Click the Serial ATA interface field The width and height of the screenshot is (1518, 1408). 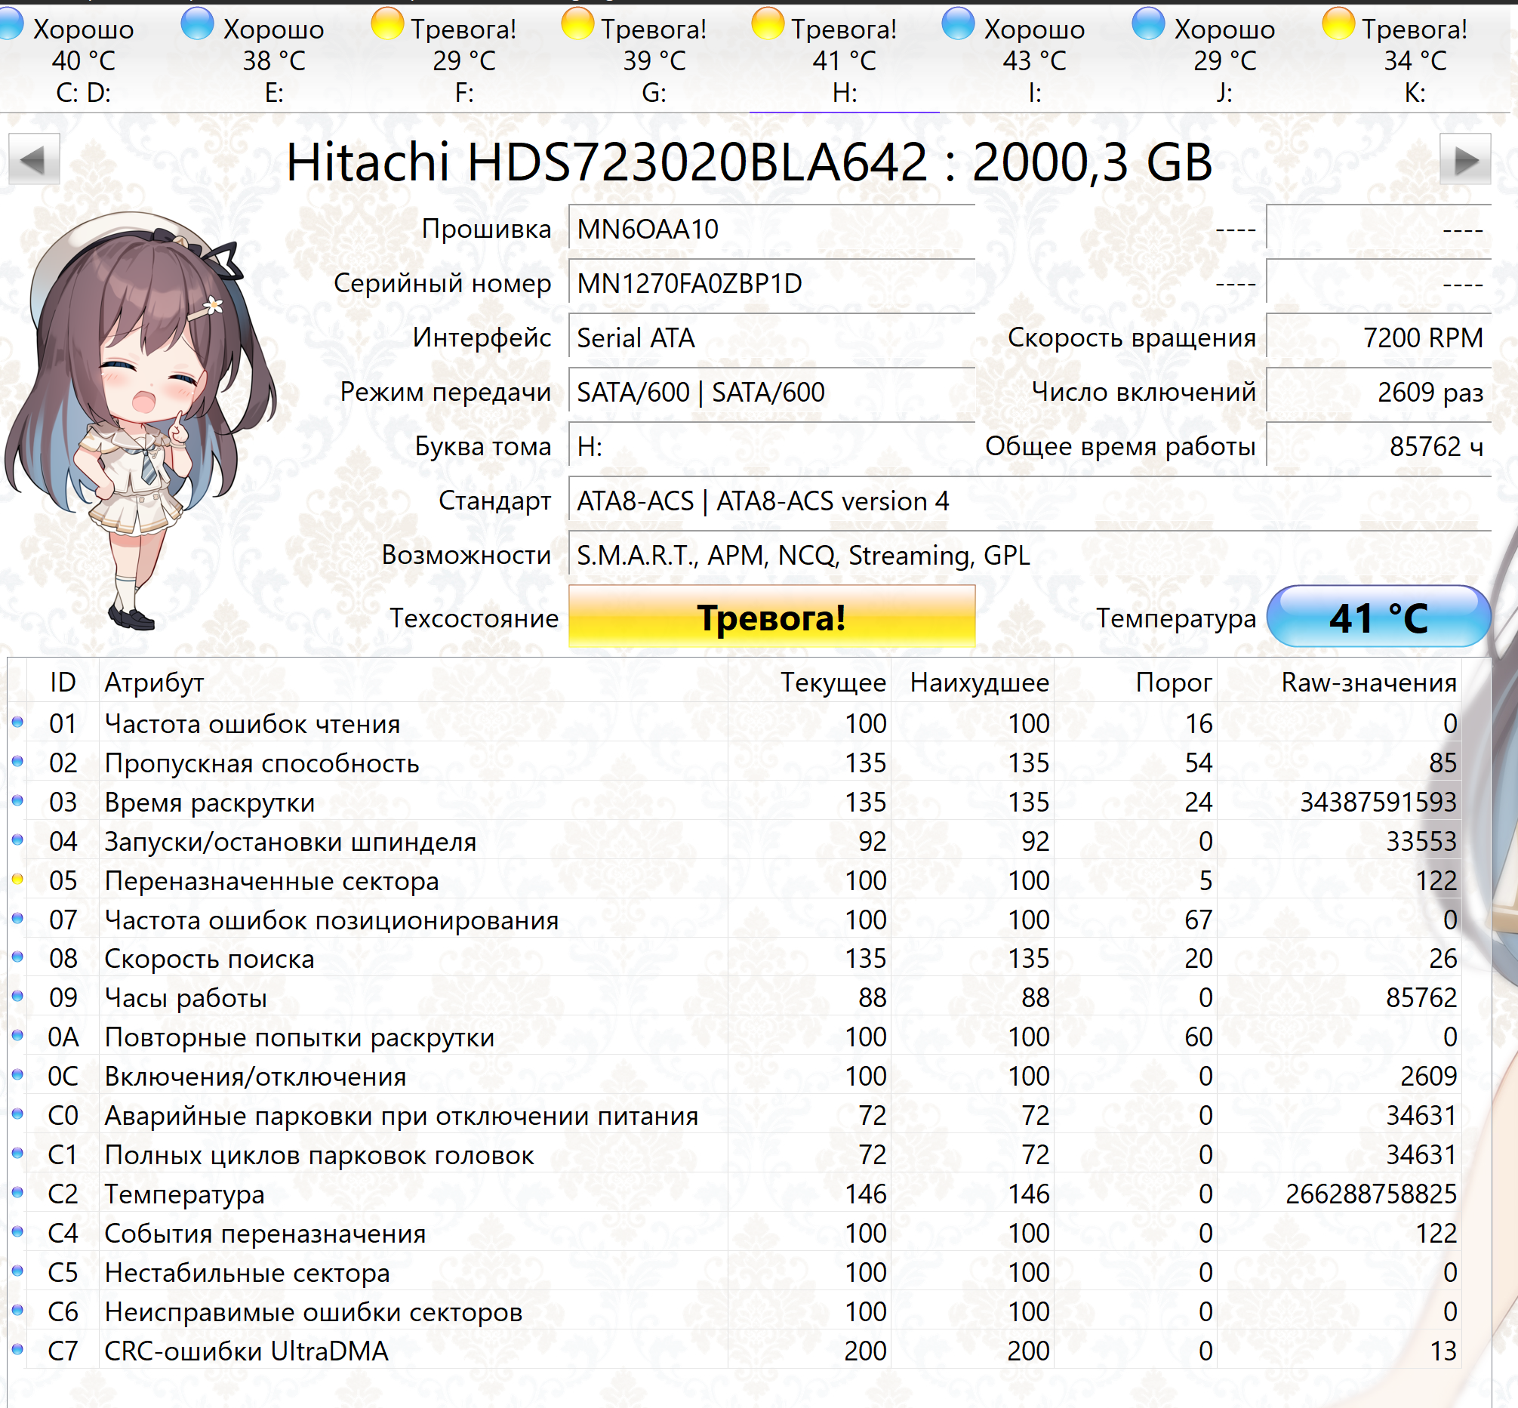771,337
